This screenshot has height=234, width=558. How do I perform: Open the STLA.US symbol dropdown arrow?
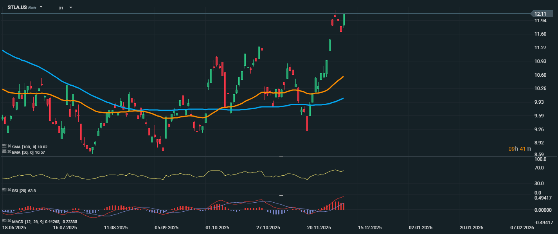(41, 7)
